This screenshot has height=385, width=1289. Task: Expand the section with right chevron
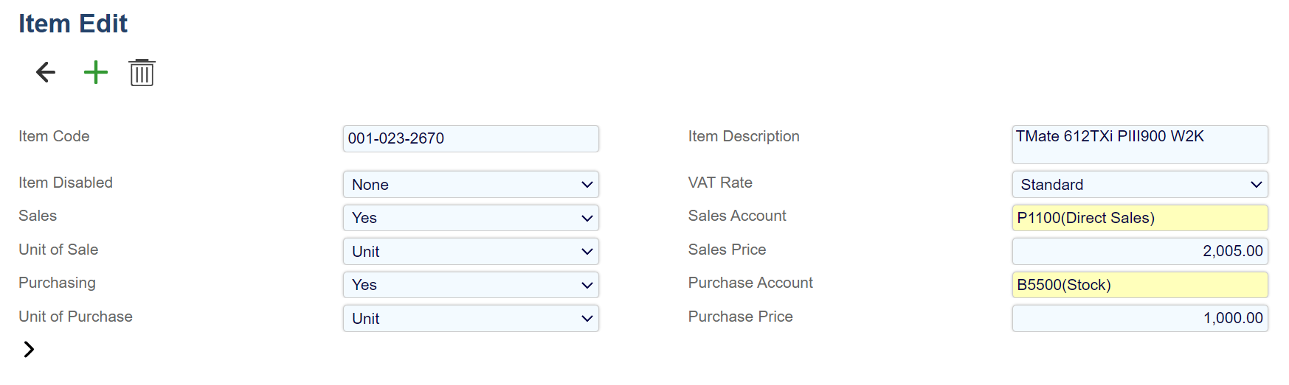pos(29,349)
